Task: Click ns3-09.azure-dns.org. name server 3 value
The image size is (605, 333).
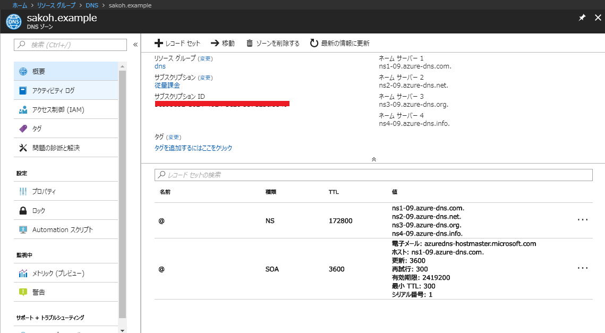Action: point(413,105)
